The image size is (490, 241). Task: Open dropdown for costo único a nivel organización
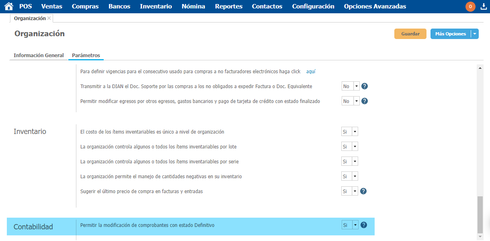[x=355, y=132]
